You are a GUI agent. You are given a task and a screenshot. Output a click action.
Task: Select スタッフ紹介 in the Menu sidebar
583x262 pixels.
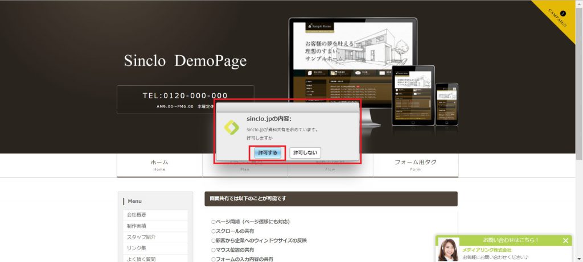pyautogui.click(x=155, y=237)
